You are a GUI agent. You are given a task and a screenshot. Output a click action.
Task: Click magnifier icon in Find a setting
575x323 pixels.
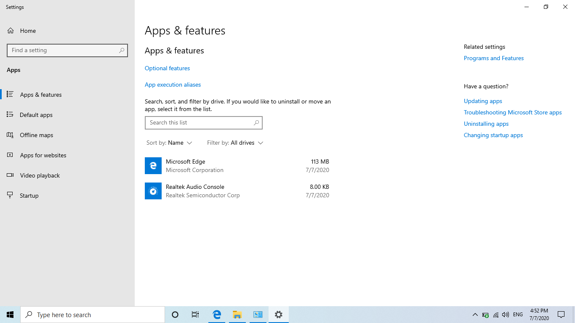122,50
